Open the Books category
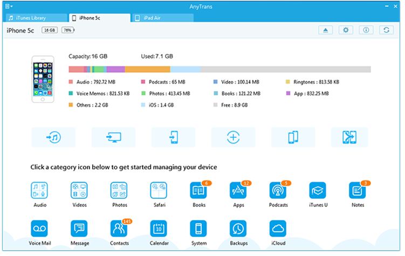Screen dimensions: 405x256 (x=198, y=190)
